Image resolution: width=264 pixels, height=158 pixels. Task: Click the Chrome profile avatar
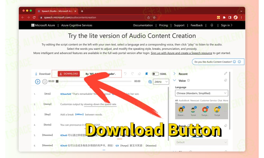point(235,17)
